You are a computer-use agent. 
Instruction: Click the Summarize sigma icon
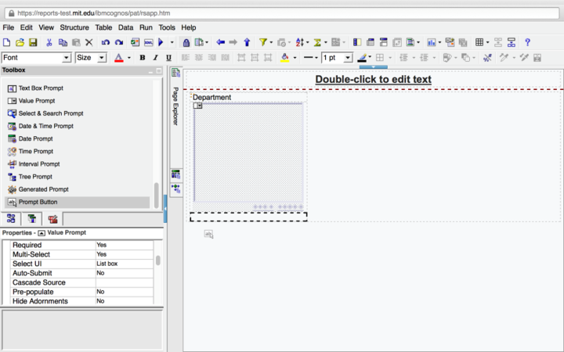(x=318, y=42)
